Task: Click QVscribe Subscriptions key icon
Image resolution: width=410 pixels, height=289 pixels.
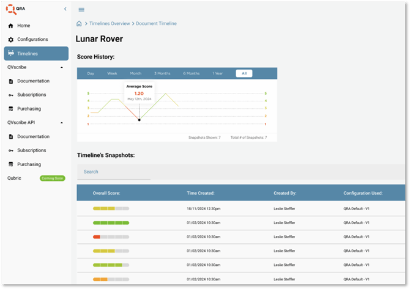Action: pyautogui.click(x=11, y=95)
